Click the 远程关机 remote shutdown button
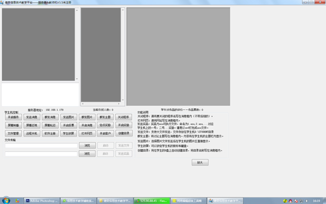Image resolution: width=326 pixels, height=204 pixels. coord(32,133)
